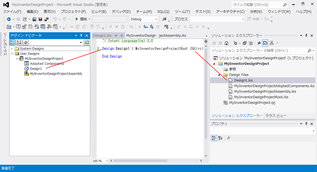Open the 編集(E) menu

(32, 12)
